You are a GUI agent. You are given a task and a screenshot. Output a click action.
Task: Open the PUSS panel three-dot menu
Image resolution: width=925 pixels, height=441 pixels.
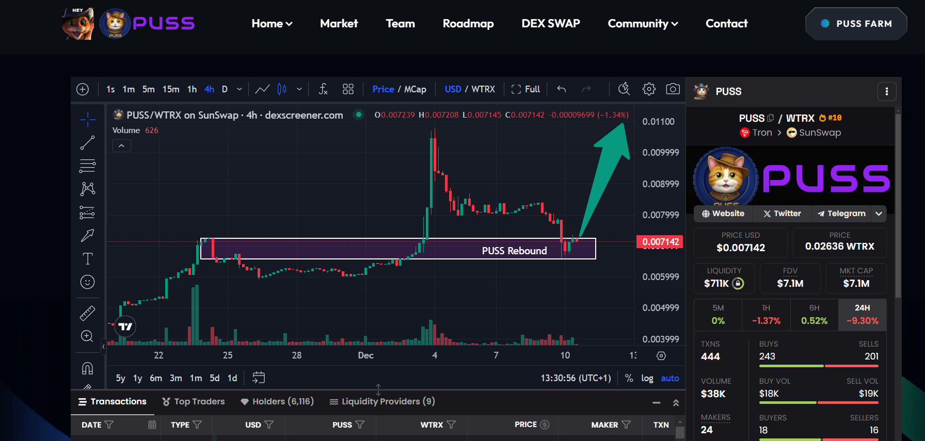[887, 91]
